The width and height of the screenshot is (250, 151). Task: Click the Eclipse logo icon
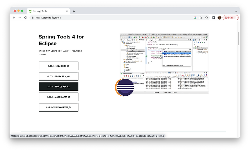(x=124, y=87)
